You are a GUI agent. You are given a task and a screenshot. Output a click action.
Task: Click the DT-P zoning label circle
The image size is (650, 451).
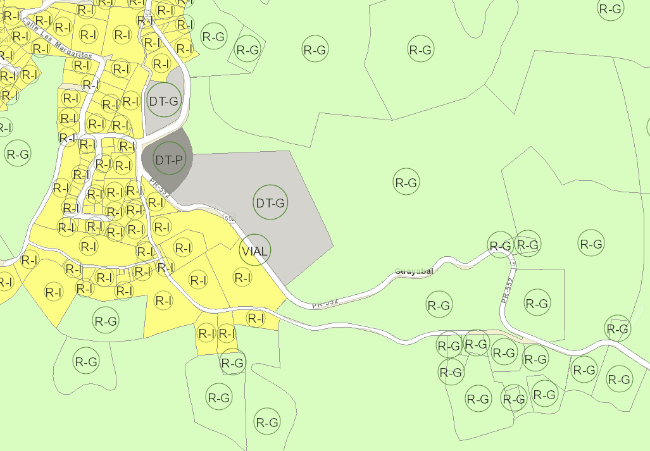[x=169, y=159]
